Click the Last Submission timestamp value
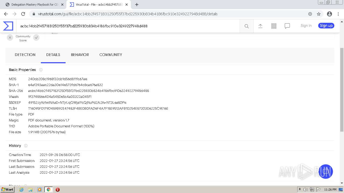The height and width of the screenshot is (193, 344). 60,167
